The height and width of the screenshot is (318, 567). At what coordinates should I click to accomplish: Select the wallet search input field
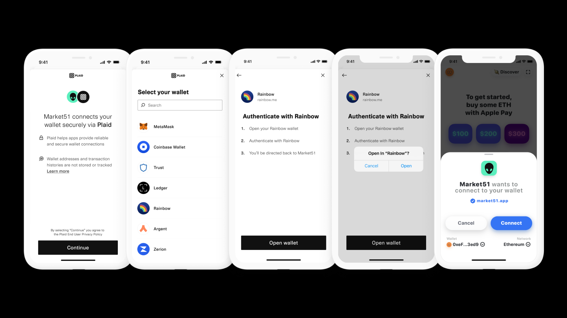pos(180,105)
